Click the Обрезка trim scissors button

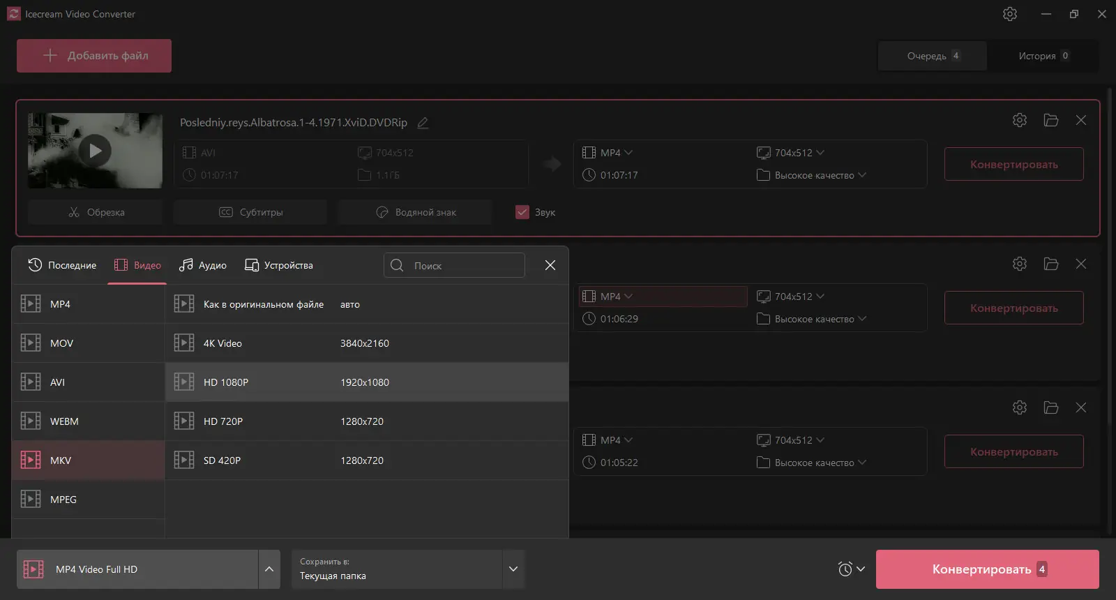(96, 212)
